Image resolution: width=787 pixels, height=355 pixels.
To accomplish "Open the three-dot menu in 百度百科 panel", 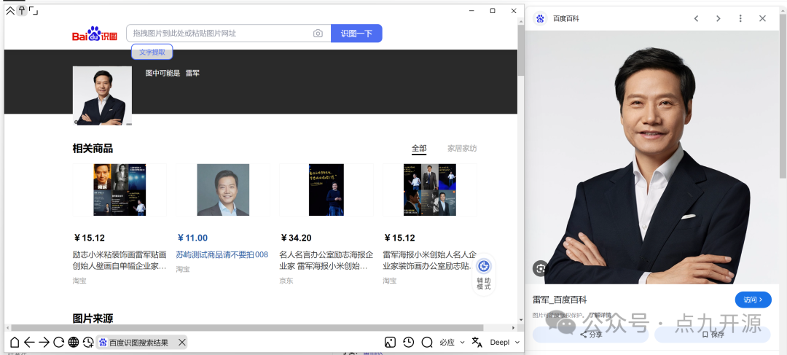I will [740, 18].
